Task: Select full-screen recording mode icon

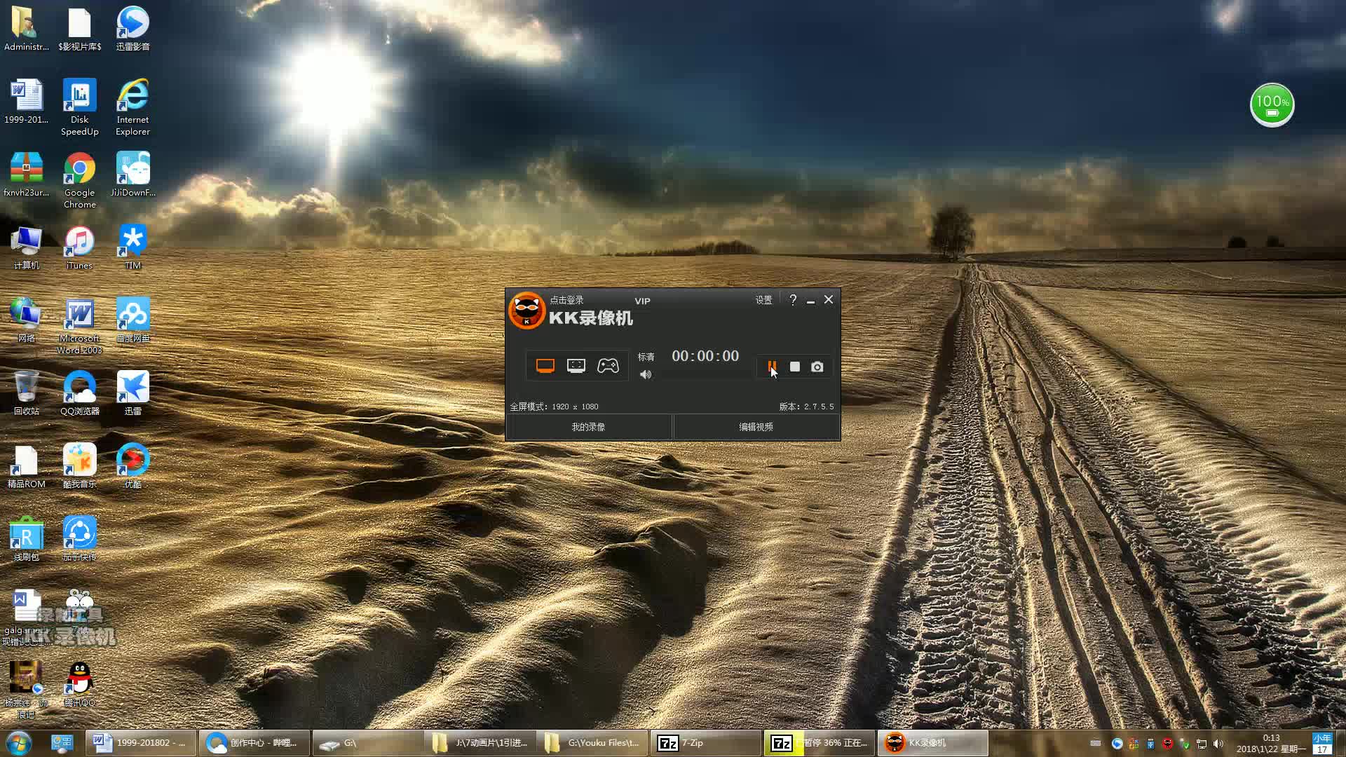Action: [545, 366]
